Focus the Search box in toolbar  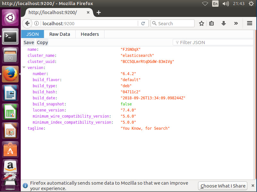tap(172, 24)
